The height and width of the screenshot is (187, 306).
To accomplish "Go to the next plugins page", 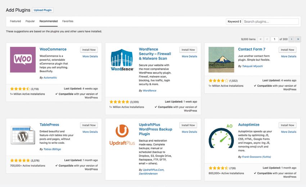I will (x=292, y=39).
